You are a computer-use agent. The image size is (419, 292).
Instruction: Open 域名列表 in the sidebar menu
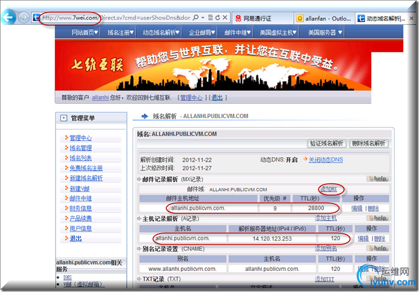[x=80, y=158]
